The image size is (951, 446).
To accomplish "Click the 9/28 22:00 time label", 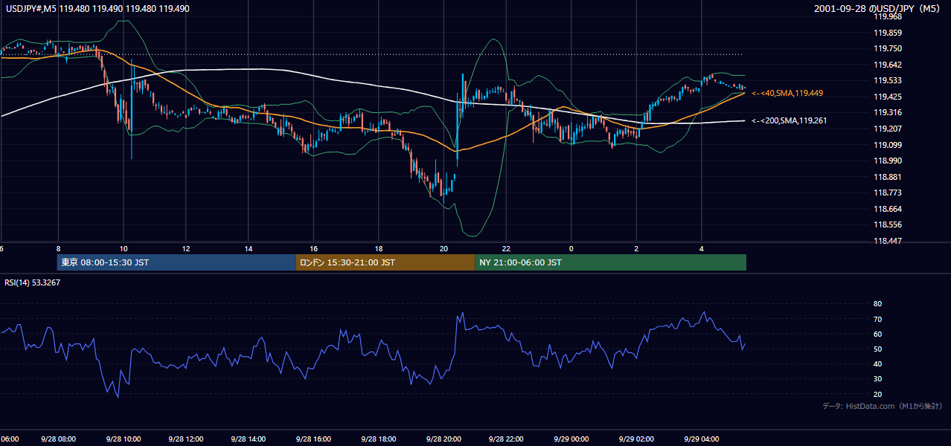I will tap(507, 439).
